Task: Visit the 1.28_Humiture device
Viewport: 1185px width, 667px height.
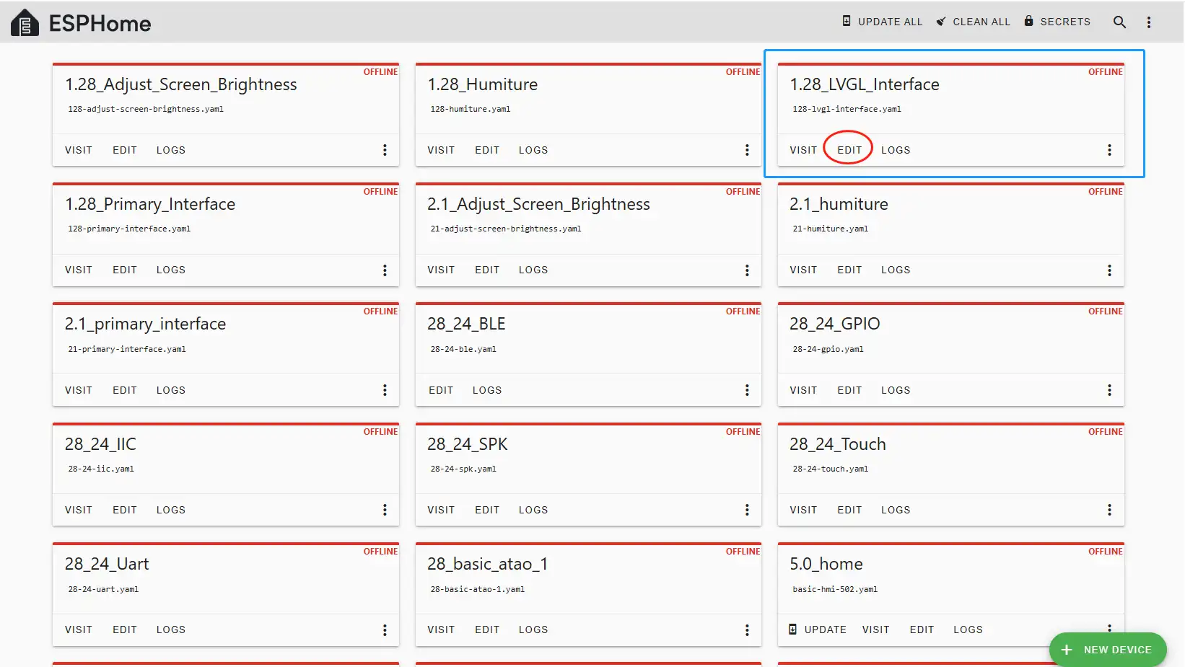Action: click(441, 150)
